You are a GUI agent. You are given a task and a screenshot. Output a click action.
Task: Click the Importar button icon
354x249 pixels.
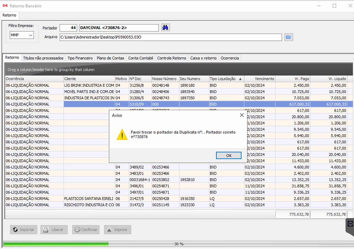[x=16, y=230]
